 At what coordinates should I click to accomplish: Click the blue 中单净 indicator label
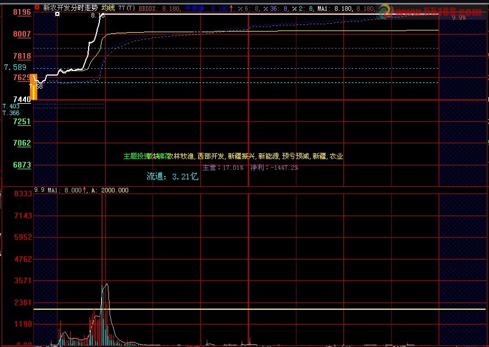[x=195, y=8]
